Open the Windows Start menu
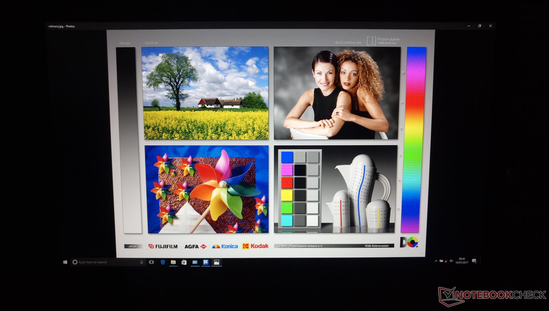The image size is (549, 311). (65, 262)
